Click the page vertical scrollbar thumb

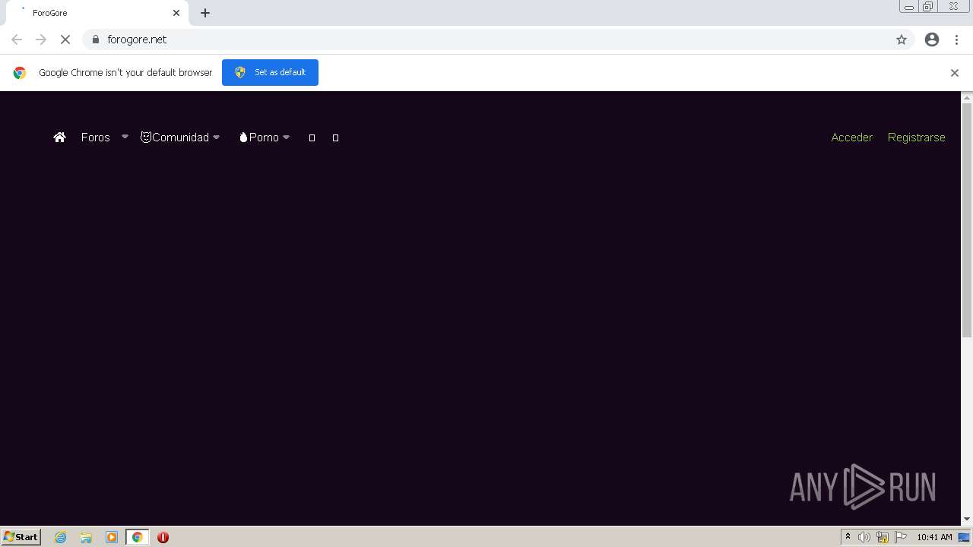[967, 220]
